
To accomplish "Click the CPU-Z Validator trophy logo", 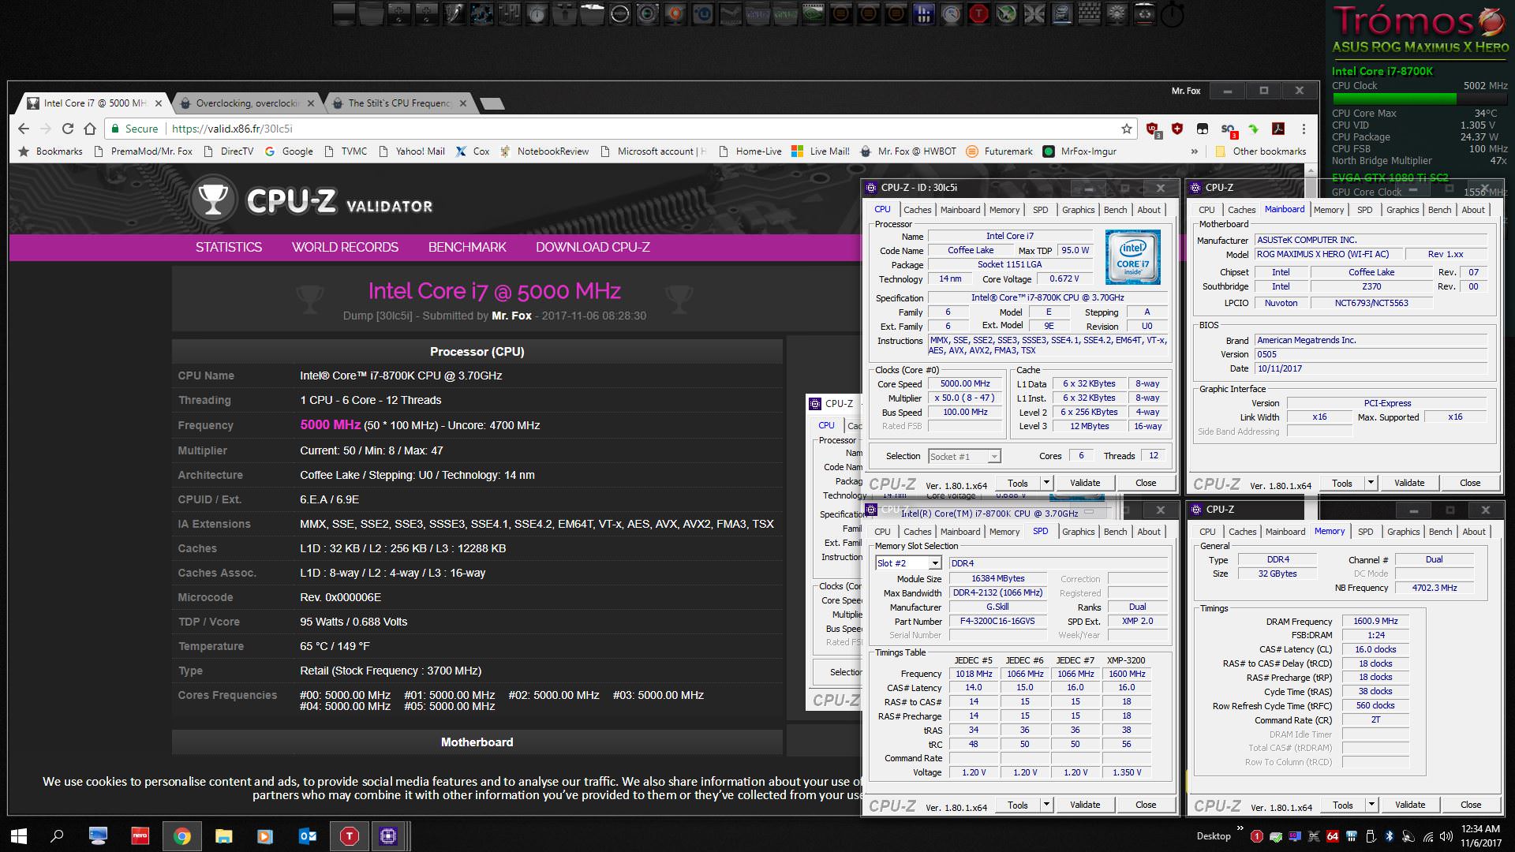I will click(x=213, y=199).
